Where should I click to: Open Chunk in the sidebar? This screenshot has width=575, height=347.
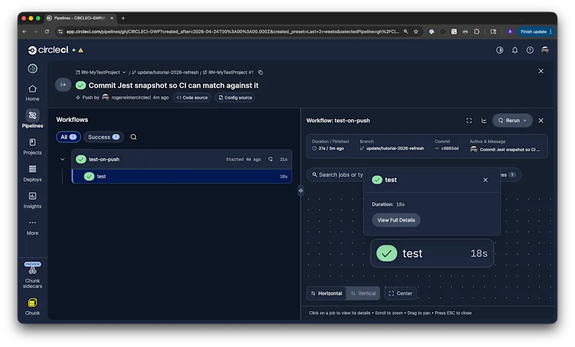(x=32, y=307)
